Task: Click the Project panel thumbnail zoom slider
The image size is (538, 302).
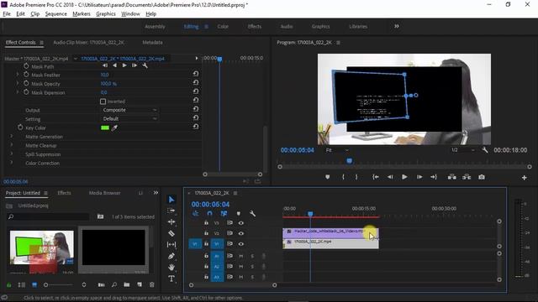Action: click(x=58, y=285)
